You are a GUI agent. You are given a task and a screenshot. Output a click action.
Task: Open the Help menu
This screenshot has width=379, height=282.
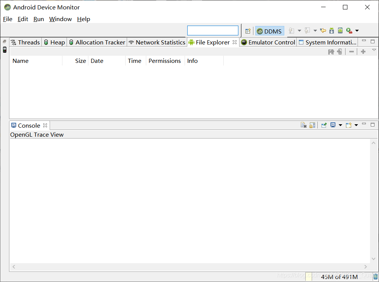[83, 19]
